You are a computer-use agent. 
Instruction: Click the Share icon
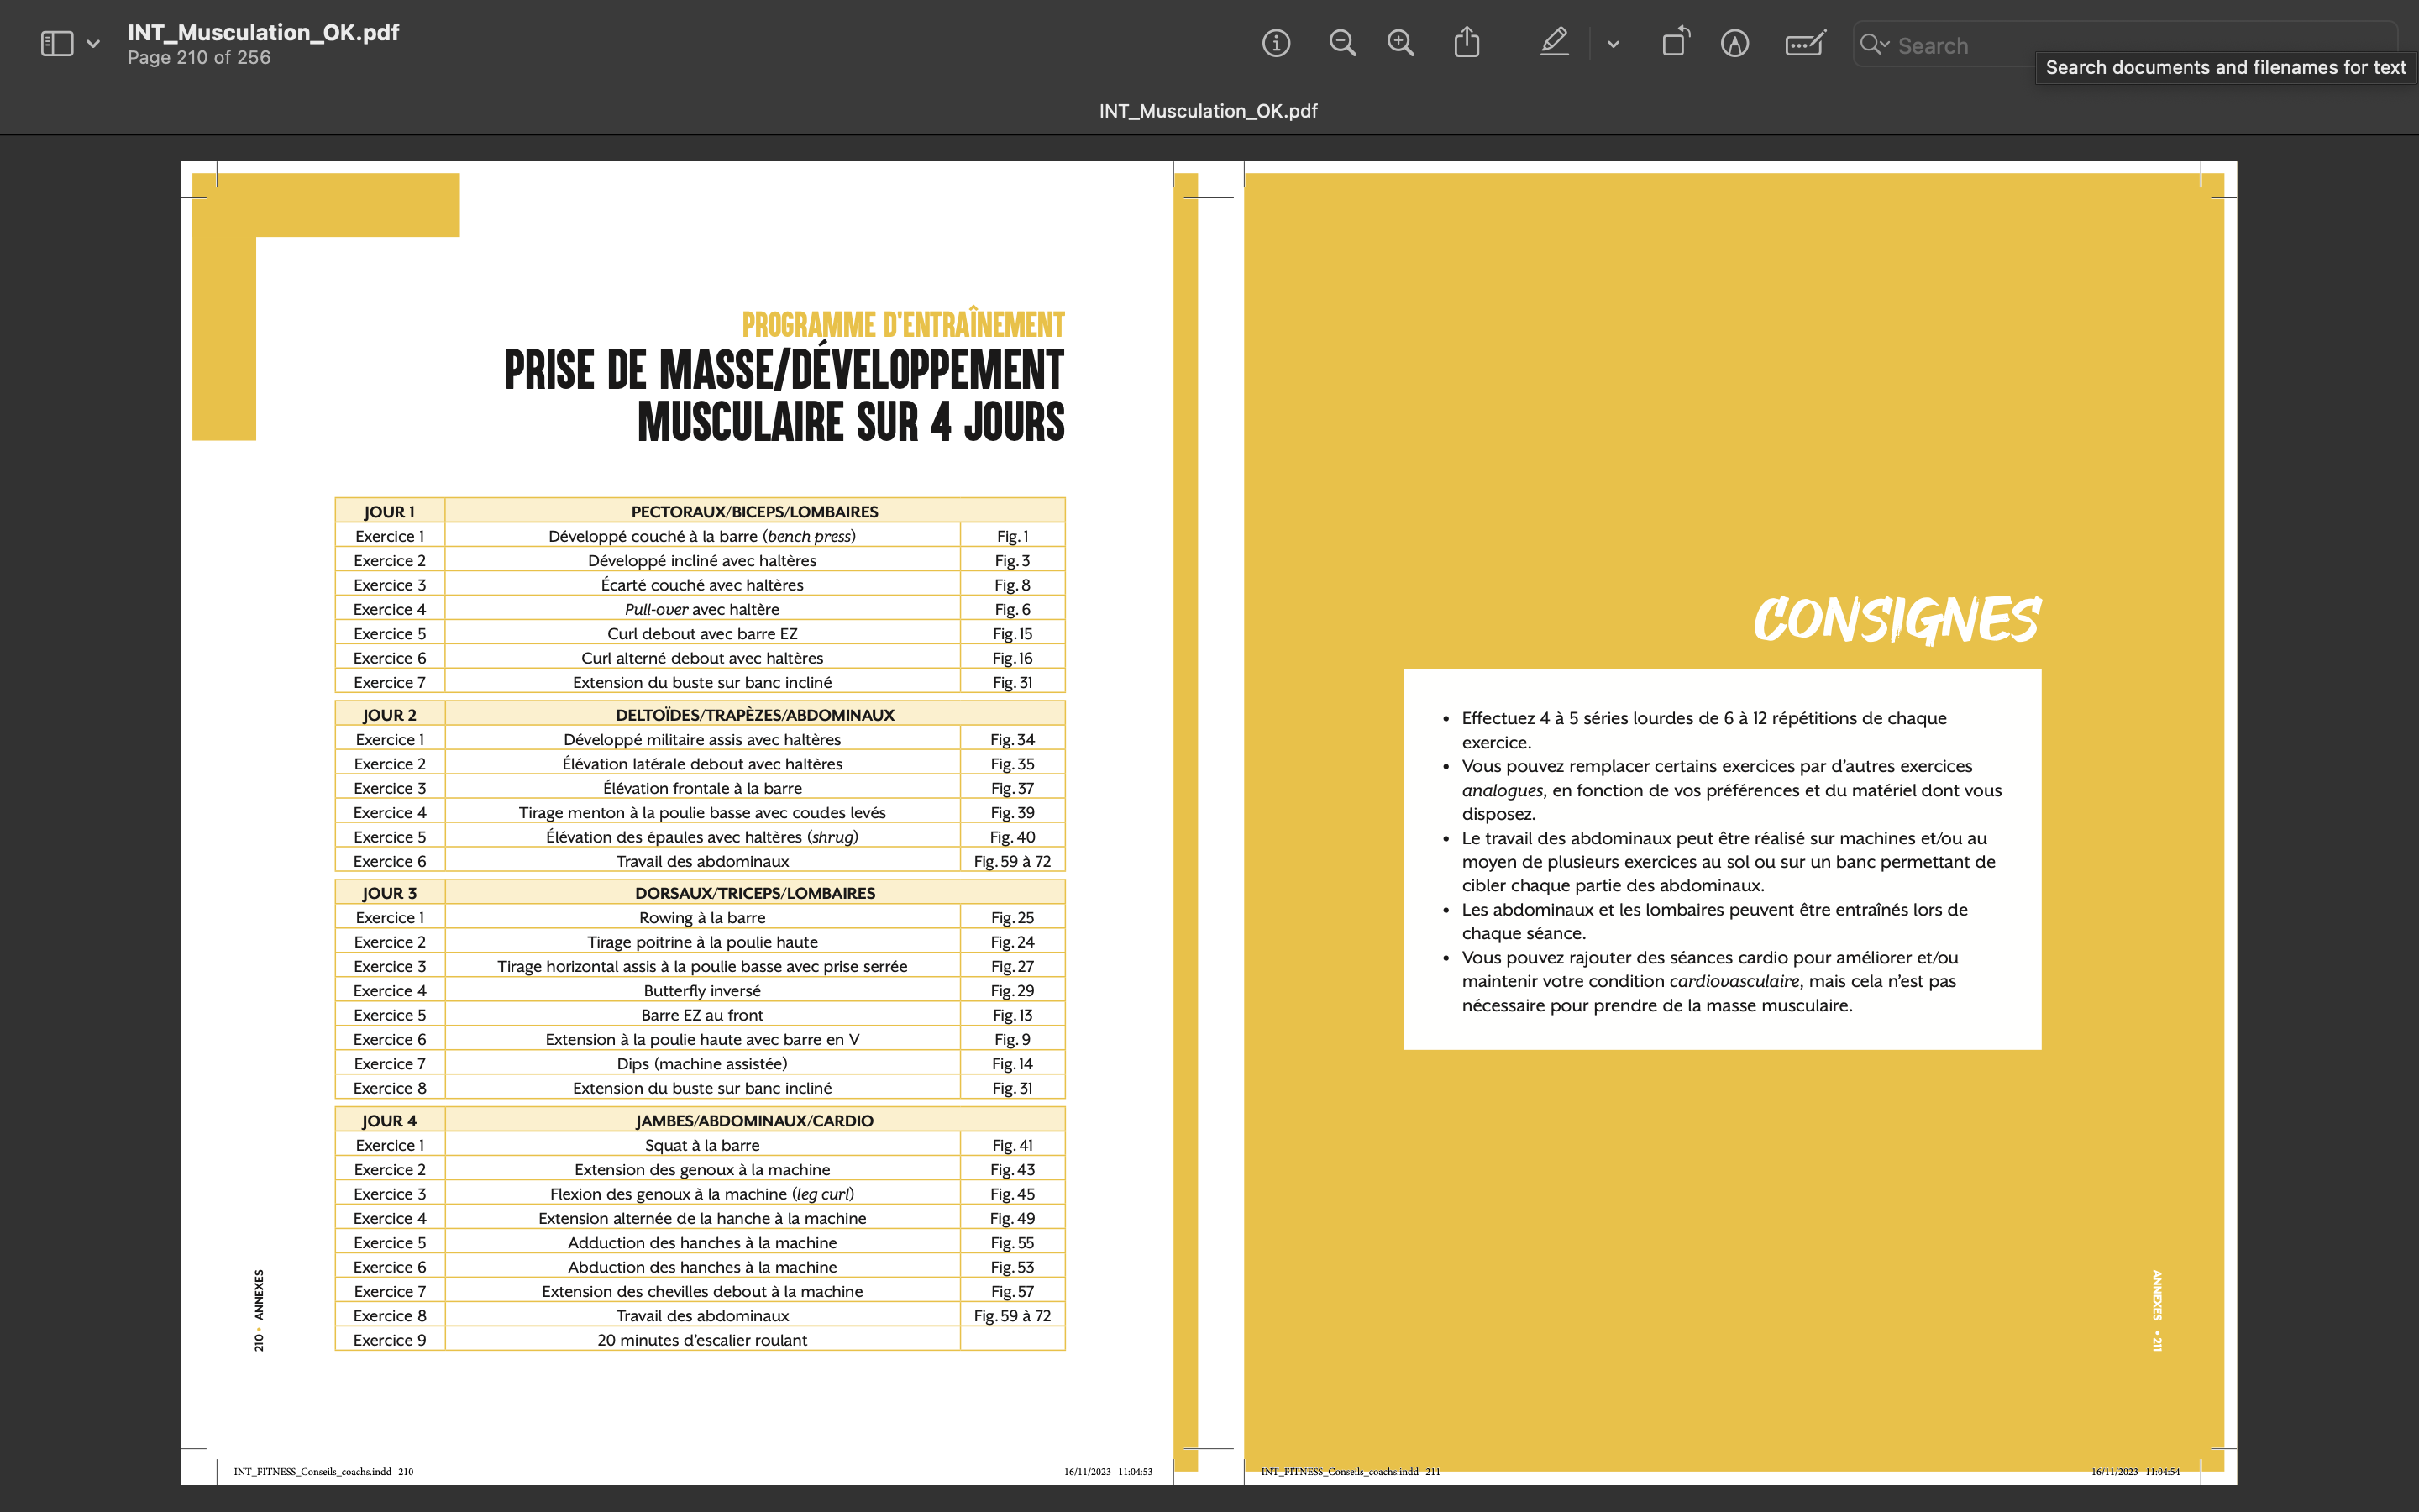[x=1467, y=44]
